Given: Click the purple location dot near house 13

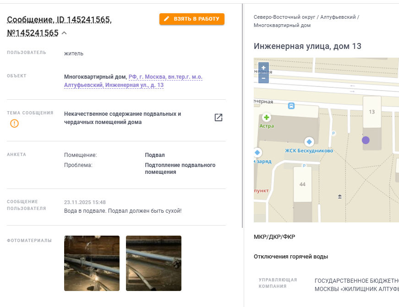Looking at the screenshot, I should (x=366, y=140).
